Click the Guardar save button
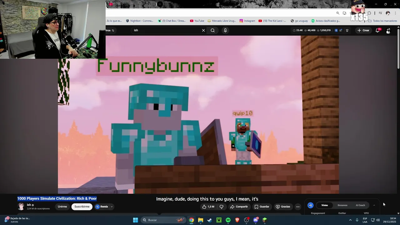The width and height of the screenshot is (400, 225). click(262, 207)
